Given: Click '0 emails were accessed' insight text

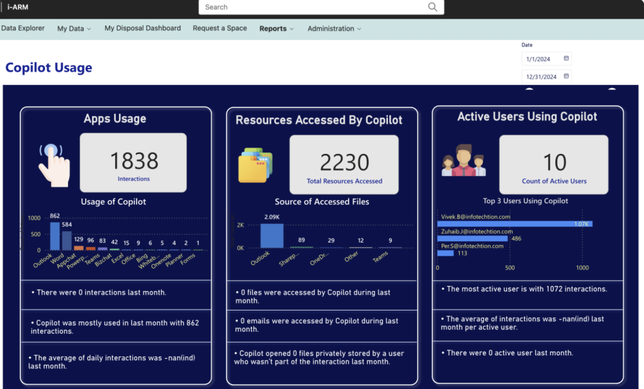Looking at the screenshot, I should click(317, 325).
